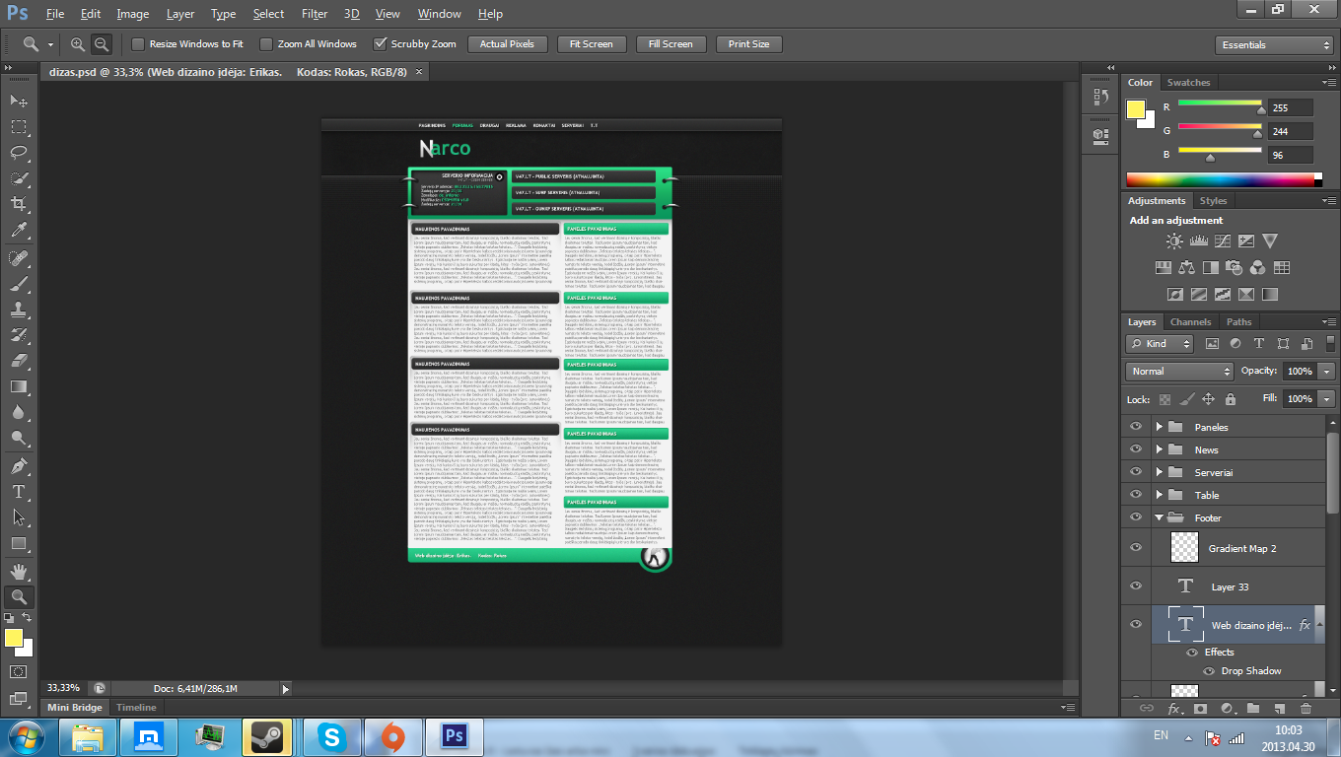Activate the Crop tool
Image resolution: width=1341 pixels, height=757 pixels.
click(19, 204)
